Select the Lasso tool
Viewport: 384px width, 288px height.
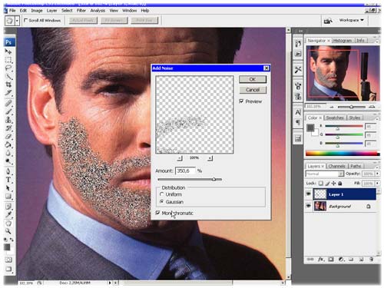tap(8, 68)
